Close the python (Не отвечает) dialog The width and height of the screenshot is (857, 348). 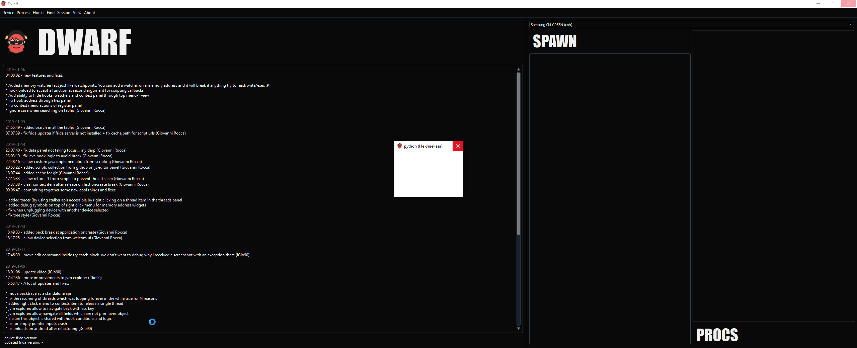[458, 146]
